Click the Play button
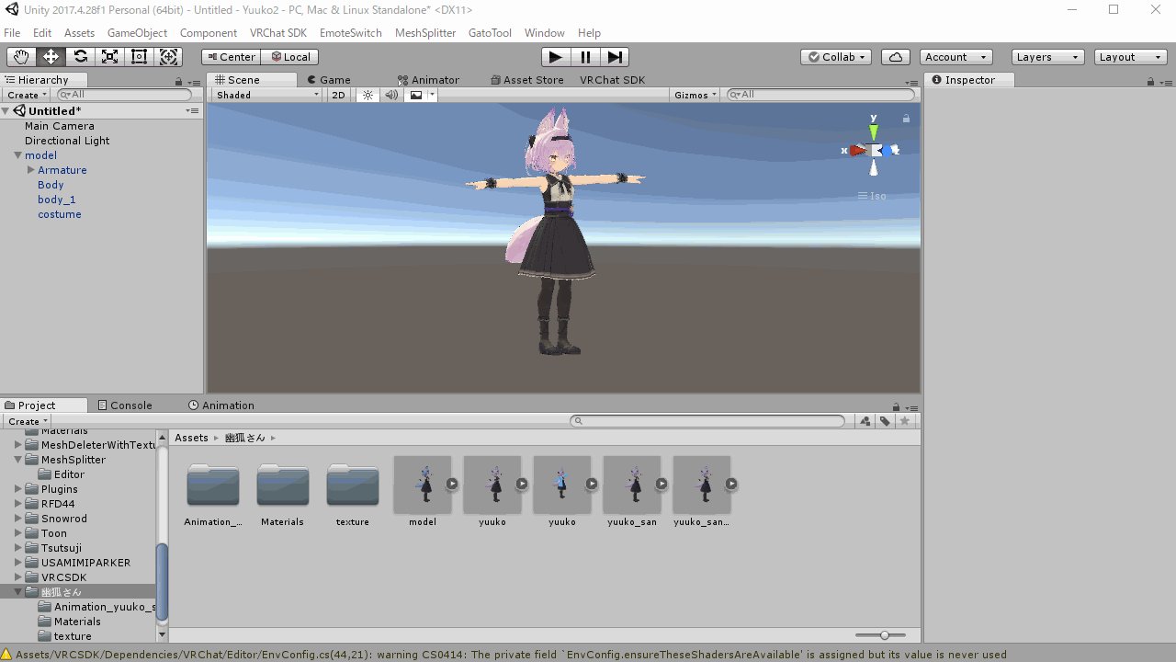Viewport: 1176px width, 662px height. [555, 57]
